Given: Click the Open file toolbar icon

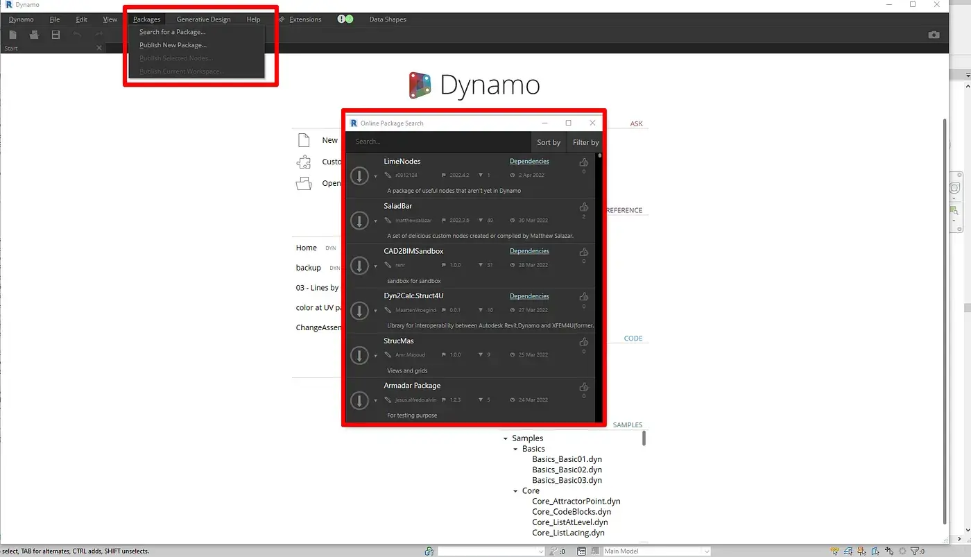Looking at the screenshot, I should [x=34, y=35].
